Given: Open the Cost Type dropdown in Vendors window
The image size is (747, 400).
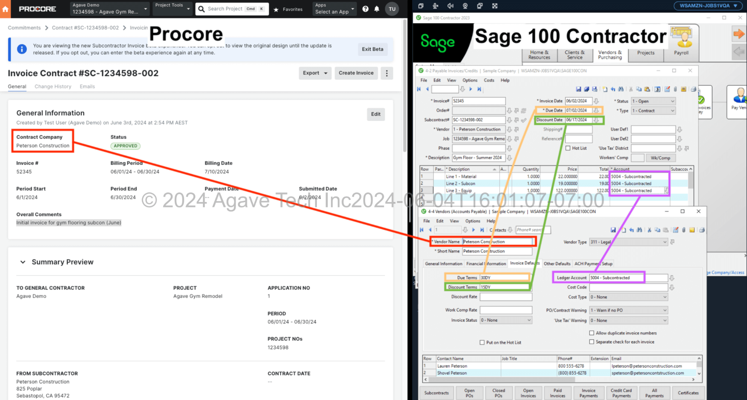Looking at the screenshot, I should pyautogui.click(x=628, y=297).
